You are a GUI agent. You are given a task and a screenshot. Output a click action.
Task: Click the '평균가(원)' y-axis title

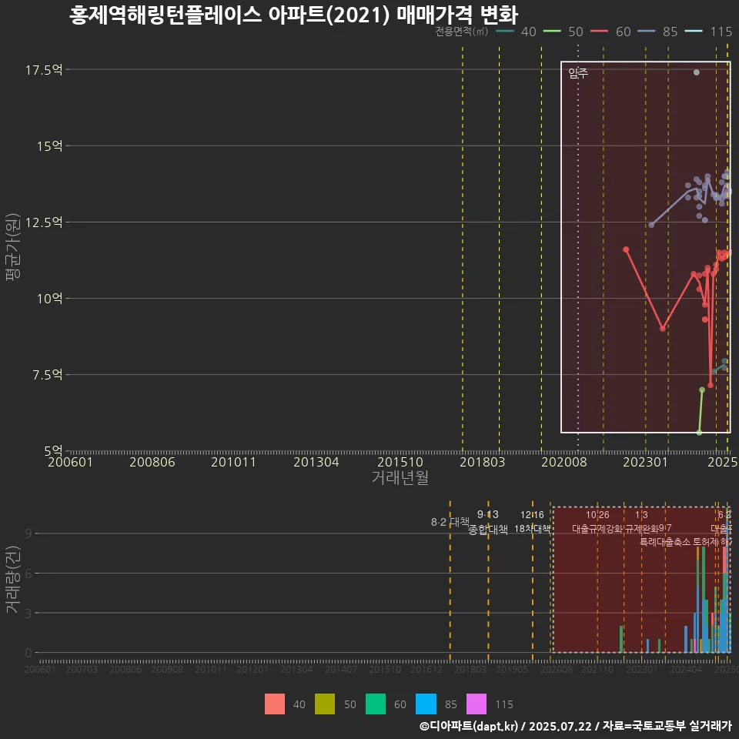tap(13, 247)
